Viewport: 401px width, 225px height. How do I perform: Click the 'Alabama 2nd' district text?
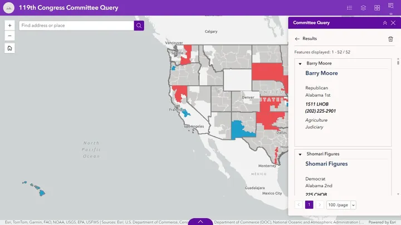319,186
